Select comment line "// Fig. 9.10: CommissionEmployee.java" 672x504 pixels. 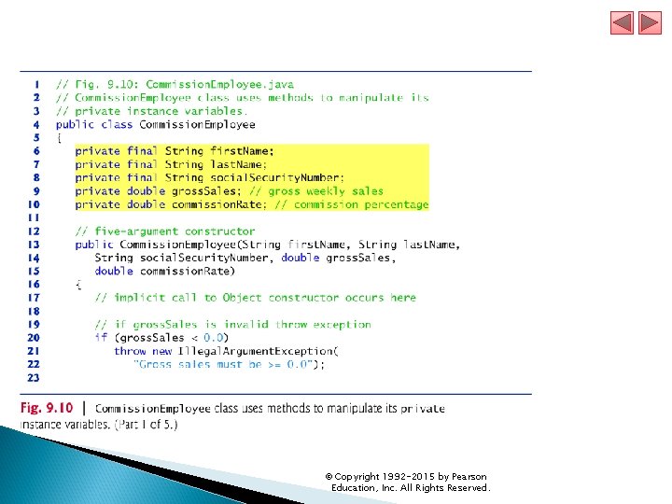(x=175, y=84)
